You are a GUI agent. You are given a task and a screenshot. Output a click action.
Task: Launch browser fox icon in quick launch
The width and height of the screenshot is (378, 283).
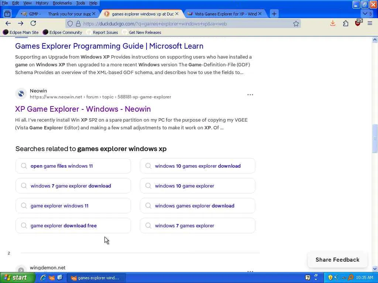click(x=52, y=278)
